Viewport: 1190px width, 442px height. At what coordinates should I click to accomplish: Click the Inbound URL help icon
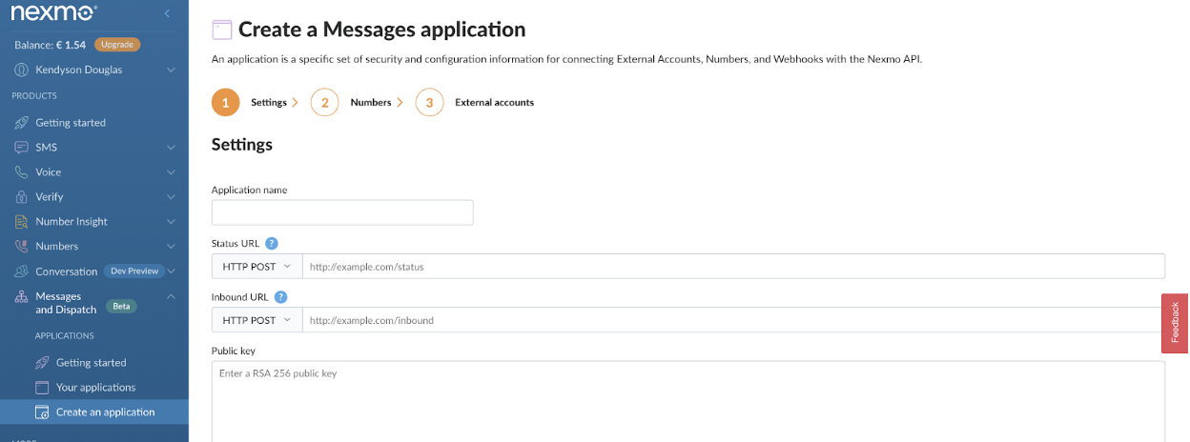(x=281, y=297)
